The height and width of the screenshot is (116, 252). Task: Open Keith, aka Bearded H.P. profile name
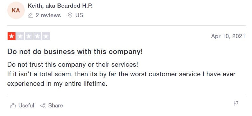pyautogui.click(x=60, y=6)
